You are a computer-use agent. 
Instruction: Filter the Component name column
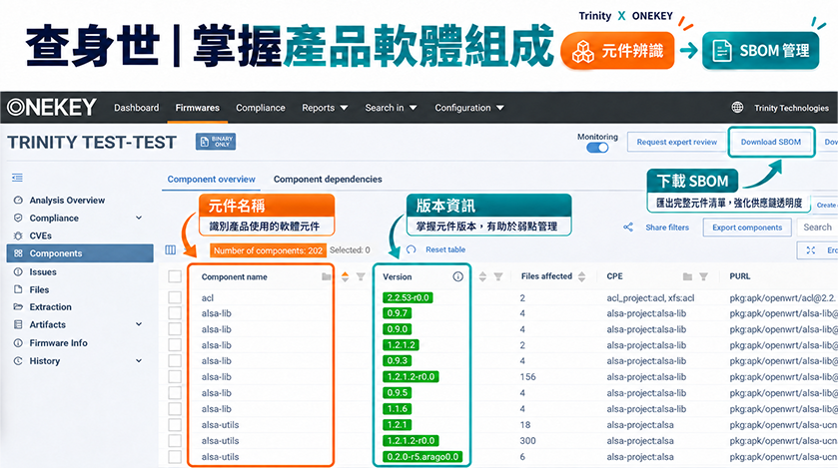click(361, 276)
